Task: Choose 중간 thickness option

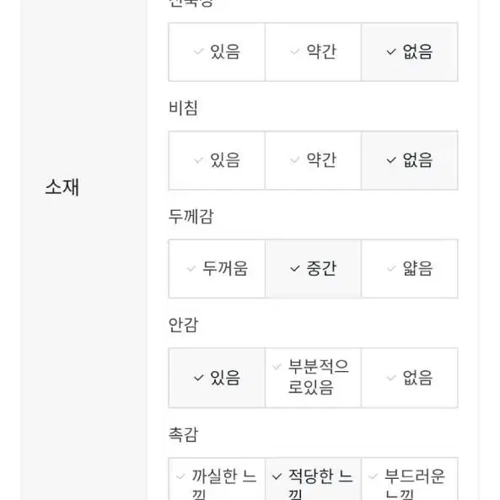Action: [x=313, y=269]
